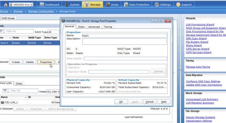Open Manage Auto-Tiering link

coord(198,67)
